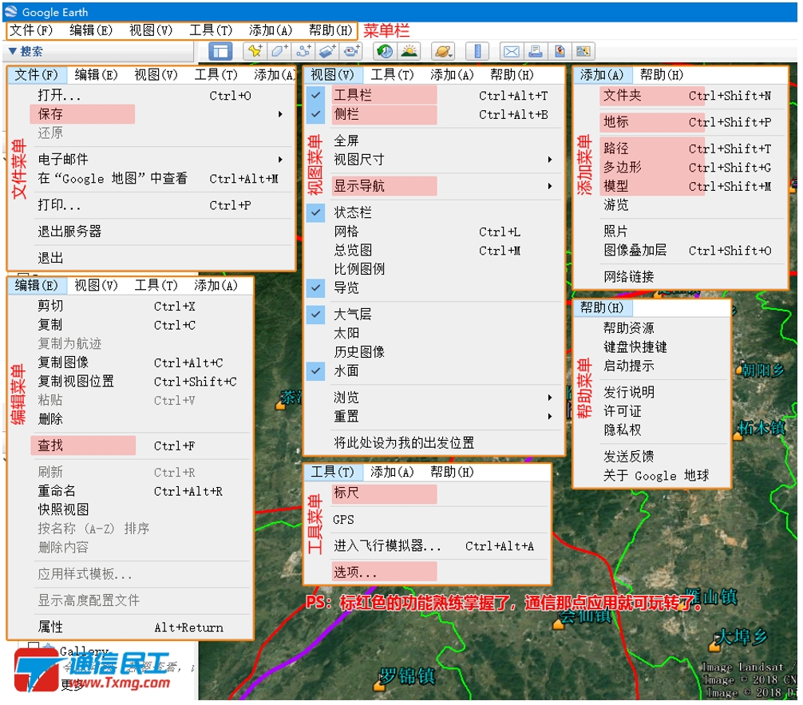
Task: Click the 大埠乡 placemark icon on the map
Action: pos(714,646)
